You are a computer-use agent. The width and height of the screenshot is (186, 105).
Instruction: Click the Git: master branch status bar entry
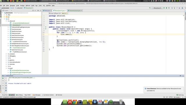click(177, 97)
